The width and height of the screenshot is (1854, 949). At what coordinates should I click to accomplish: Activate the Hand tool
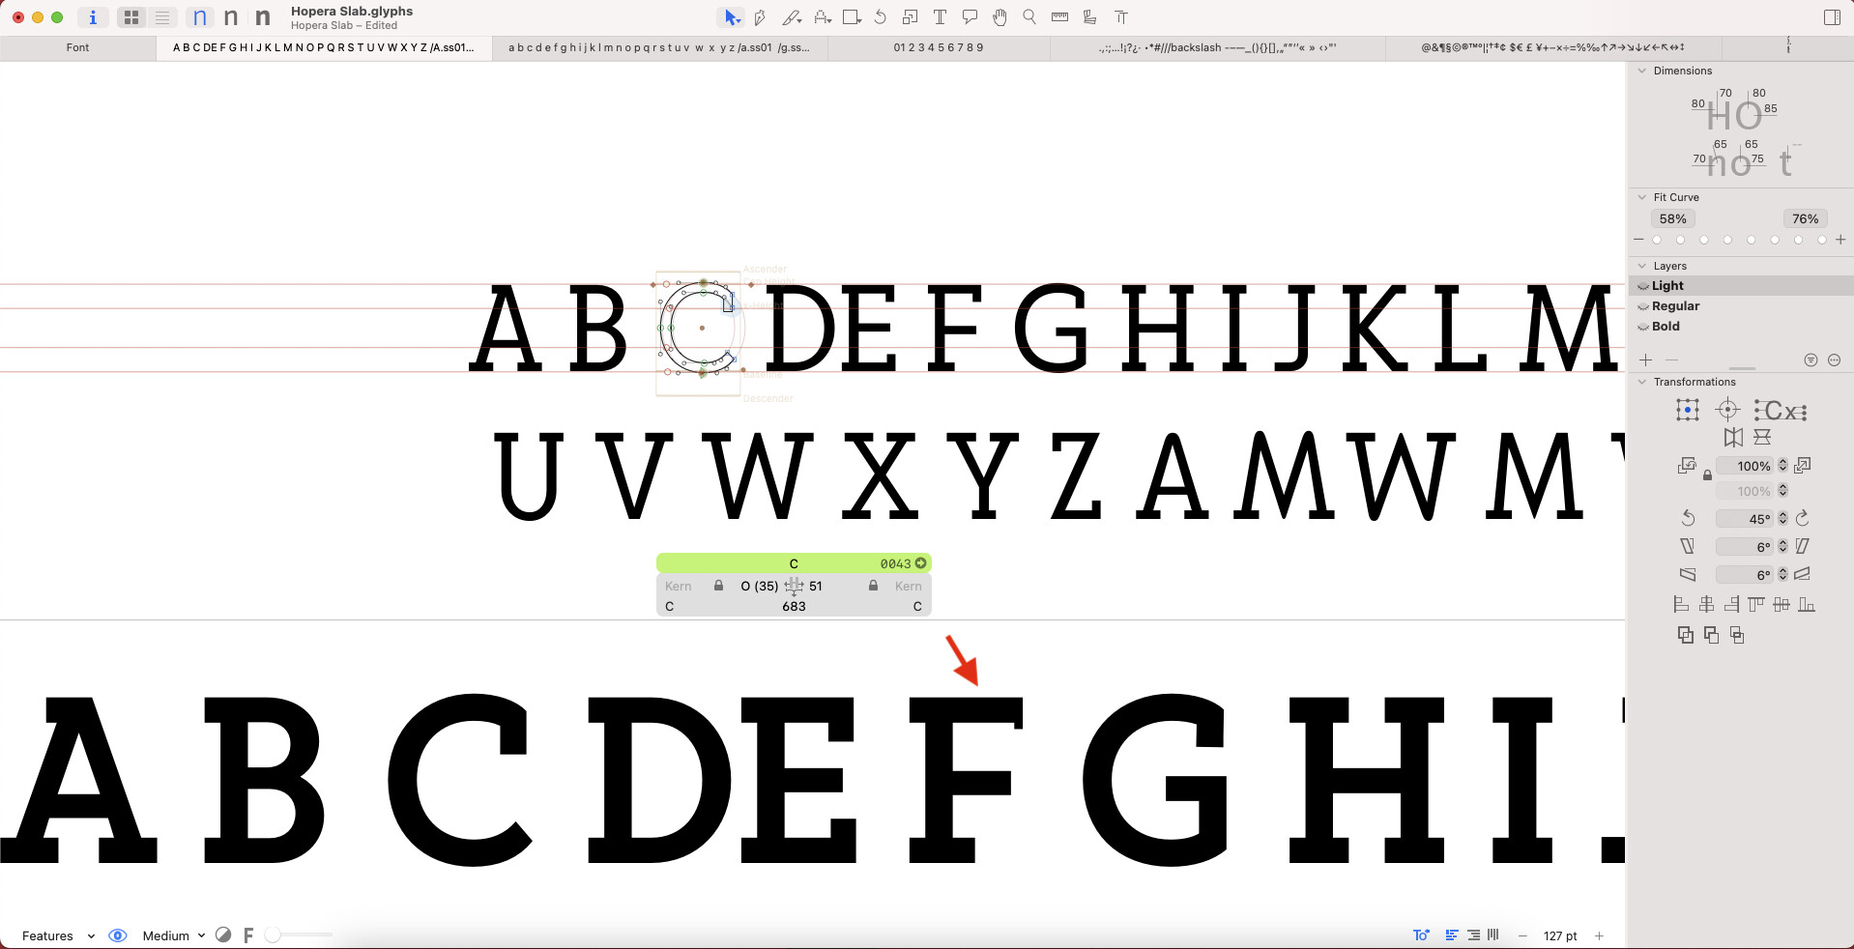pos(999,17)
